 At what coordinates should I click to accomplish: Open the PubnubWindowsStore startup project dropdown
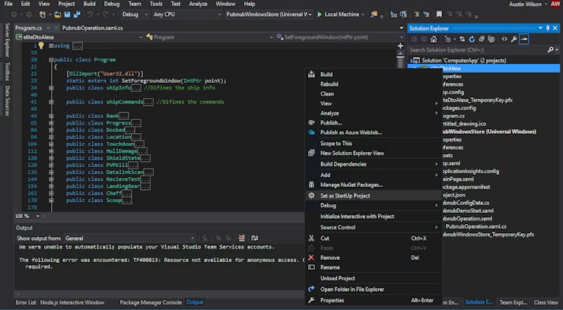pyautogui.click(x=269, y=14)
